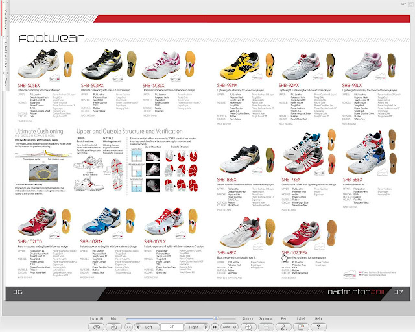Image resolution: width=415 pixels, height=332 pixels.
Task: Click the SHB-102MX product name
Action: (x=91, y=241)
